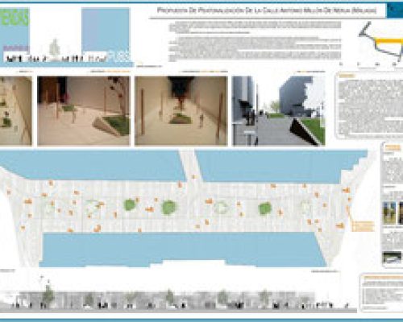This screenshot has height=322, width=403.
Task: Click the orange callout label beside the plan
Action: tap(363, 226)
